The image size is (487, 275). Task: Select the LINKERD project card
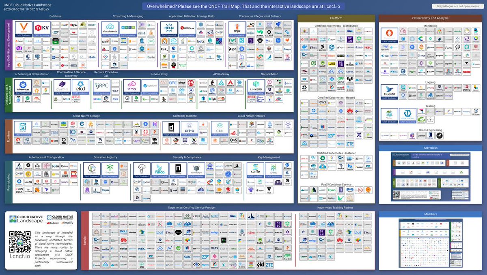[256, 87]
